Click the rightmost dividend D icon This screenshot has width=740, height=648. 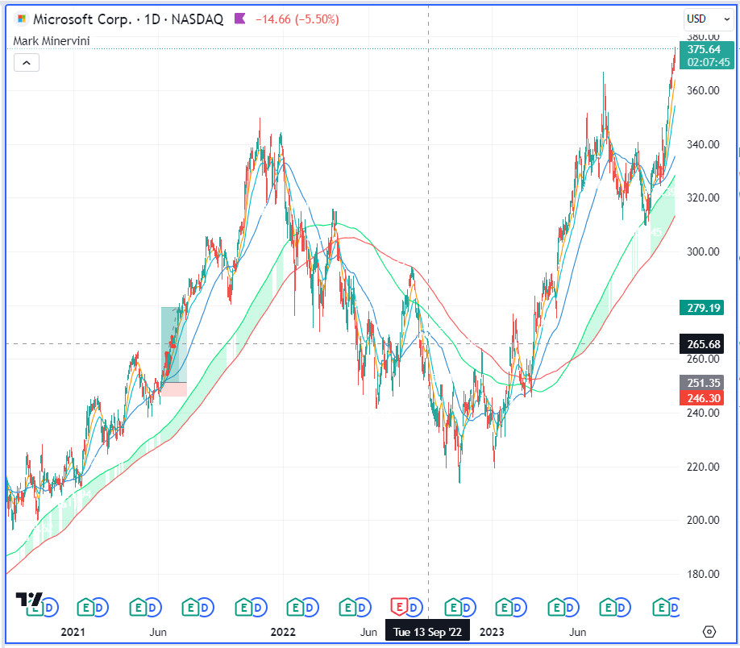coord(674,606)
